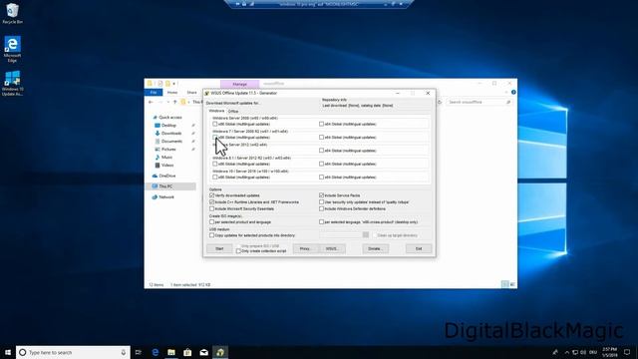The image size is (638, 359).
Task: Open Task View from the taskbar
Action: [x=139, y=352]
